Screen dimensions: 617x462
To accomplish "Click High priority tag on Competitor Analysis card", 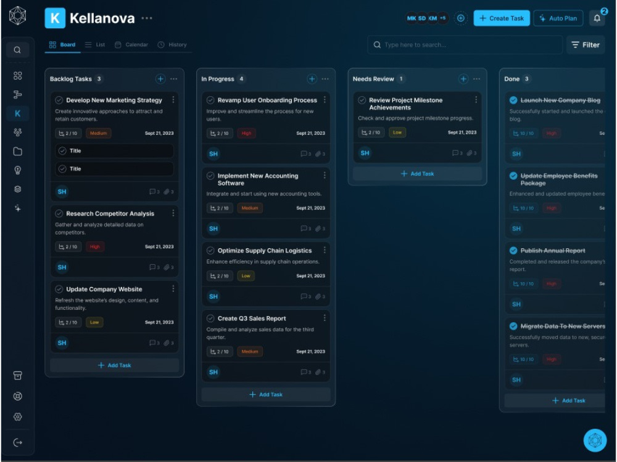I will coord(95,247).
